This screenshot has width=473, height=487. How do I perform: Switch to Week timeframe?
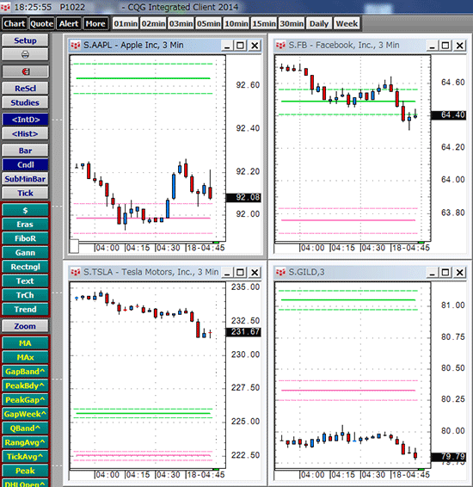pyautogui.click(x=347, y=23)
